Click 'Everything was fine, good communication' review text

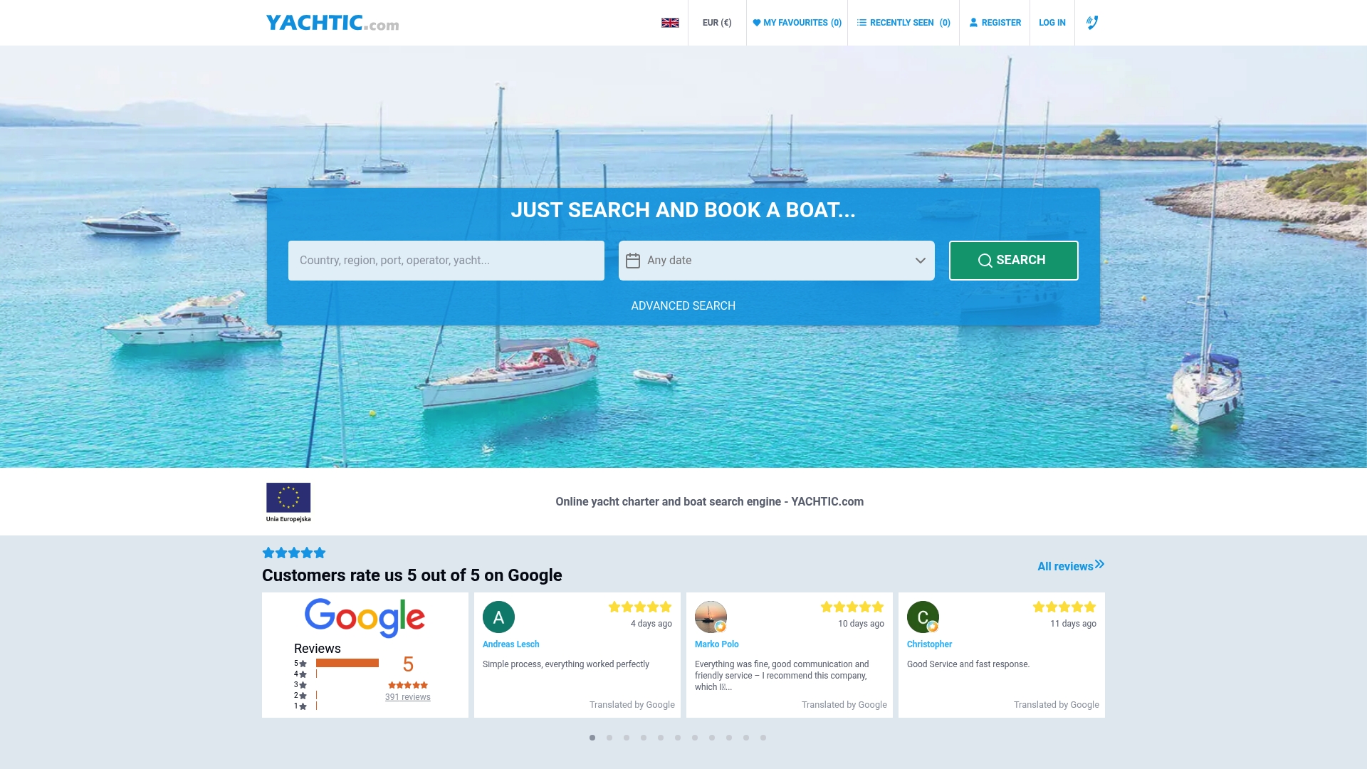(x=782, y=676)
